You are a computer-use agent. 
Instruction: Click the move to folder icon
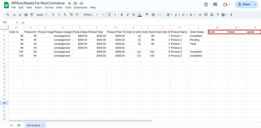pyautogui.click(x=75, y=3)
